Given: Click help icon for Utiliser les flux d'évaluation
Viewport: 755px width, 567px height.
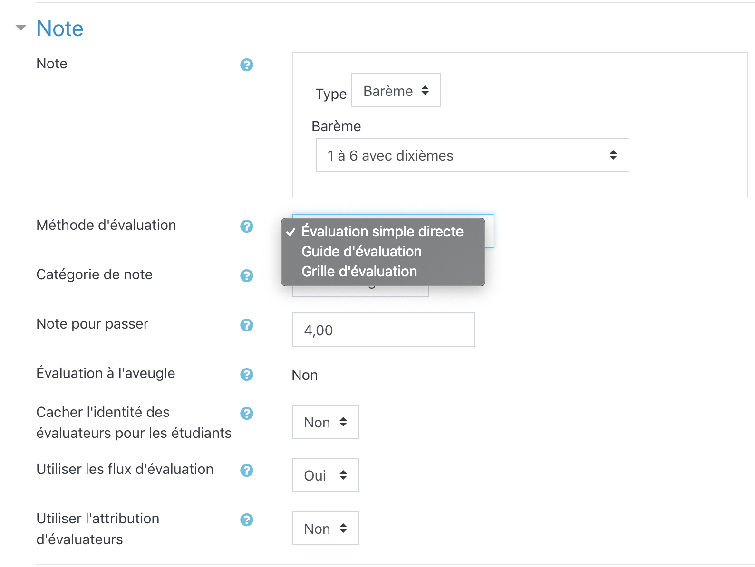Looking at the screenshot, I should [x=246, y=470].
